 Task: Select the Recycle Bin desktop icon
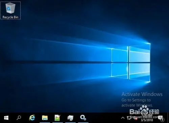tap(10, 10)
